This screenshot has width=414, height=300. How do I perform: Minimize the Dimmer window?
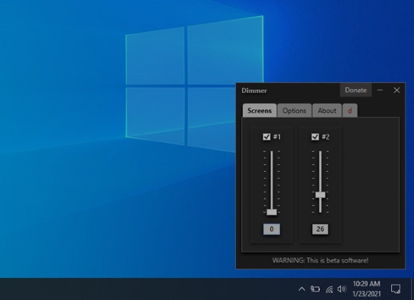pos(380,90)
